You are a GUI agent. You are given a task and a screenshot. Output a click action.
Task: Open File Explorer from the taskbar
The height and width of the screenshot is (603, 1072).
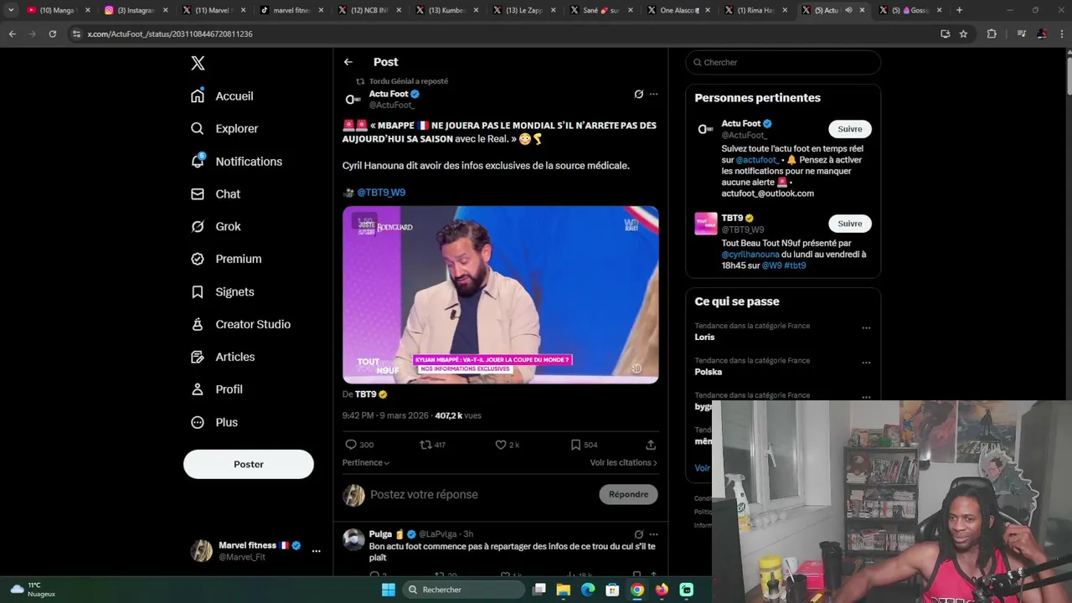(564, 590)
